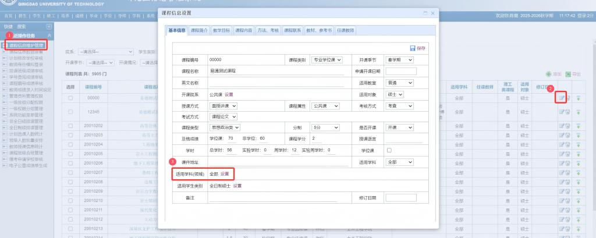Click edit icon for course 12345 row
The image size is (596, 238).
pyautogui.click(x=561, y=111)
